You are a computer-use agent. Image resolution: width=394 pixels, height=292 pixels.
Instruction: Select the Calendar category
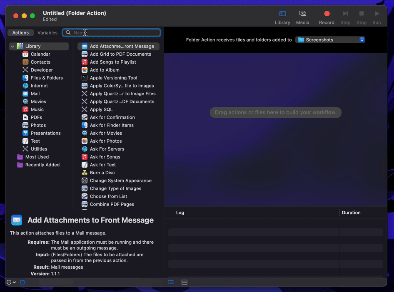click(40, 54)
